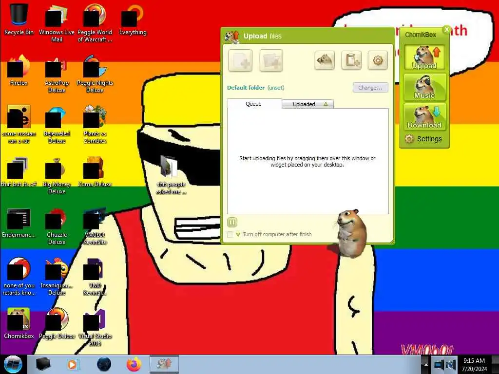Enable Turn off computer after finish checkbox
The image size is (499, 374).
[x=230, y=234]
